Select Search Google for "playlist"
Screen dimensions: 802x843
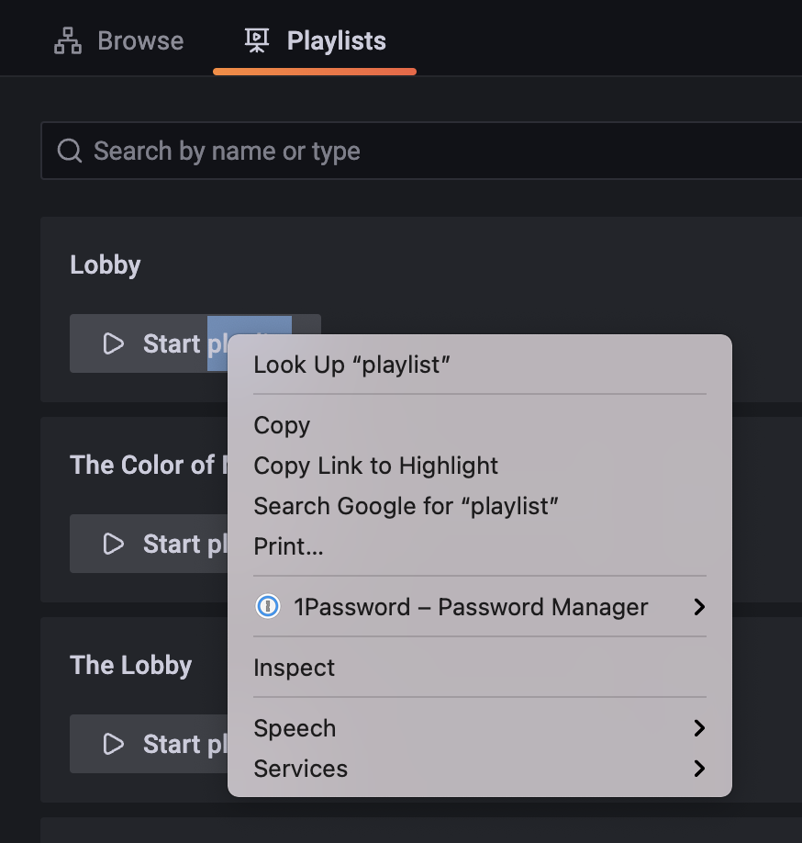[406, 506]
